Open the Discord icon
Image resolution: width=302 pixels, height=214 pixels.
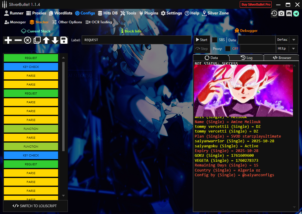pyautogui.click(x=289, y=13)
